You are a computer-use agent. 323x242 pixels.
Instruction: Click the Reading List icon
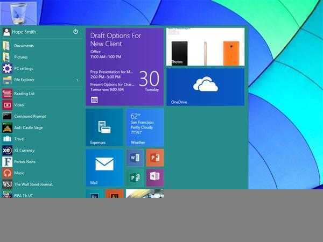coord(7,94)
